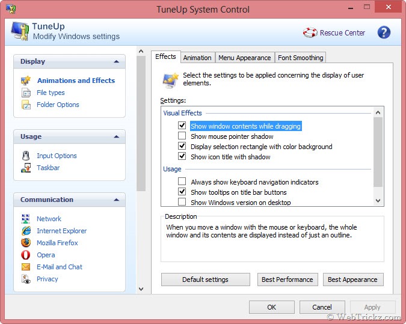Click settings list scroll down arrow
The width and height of the screenshot is (406, 324).
point(378,201)
